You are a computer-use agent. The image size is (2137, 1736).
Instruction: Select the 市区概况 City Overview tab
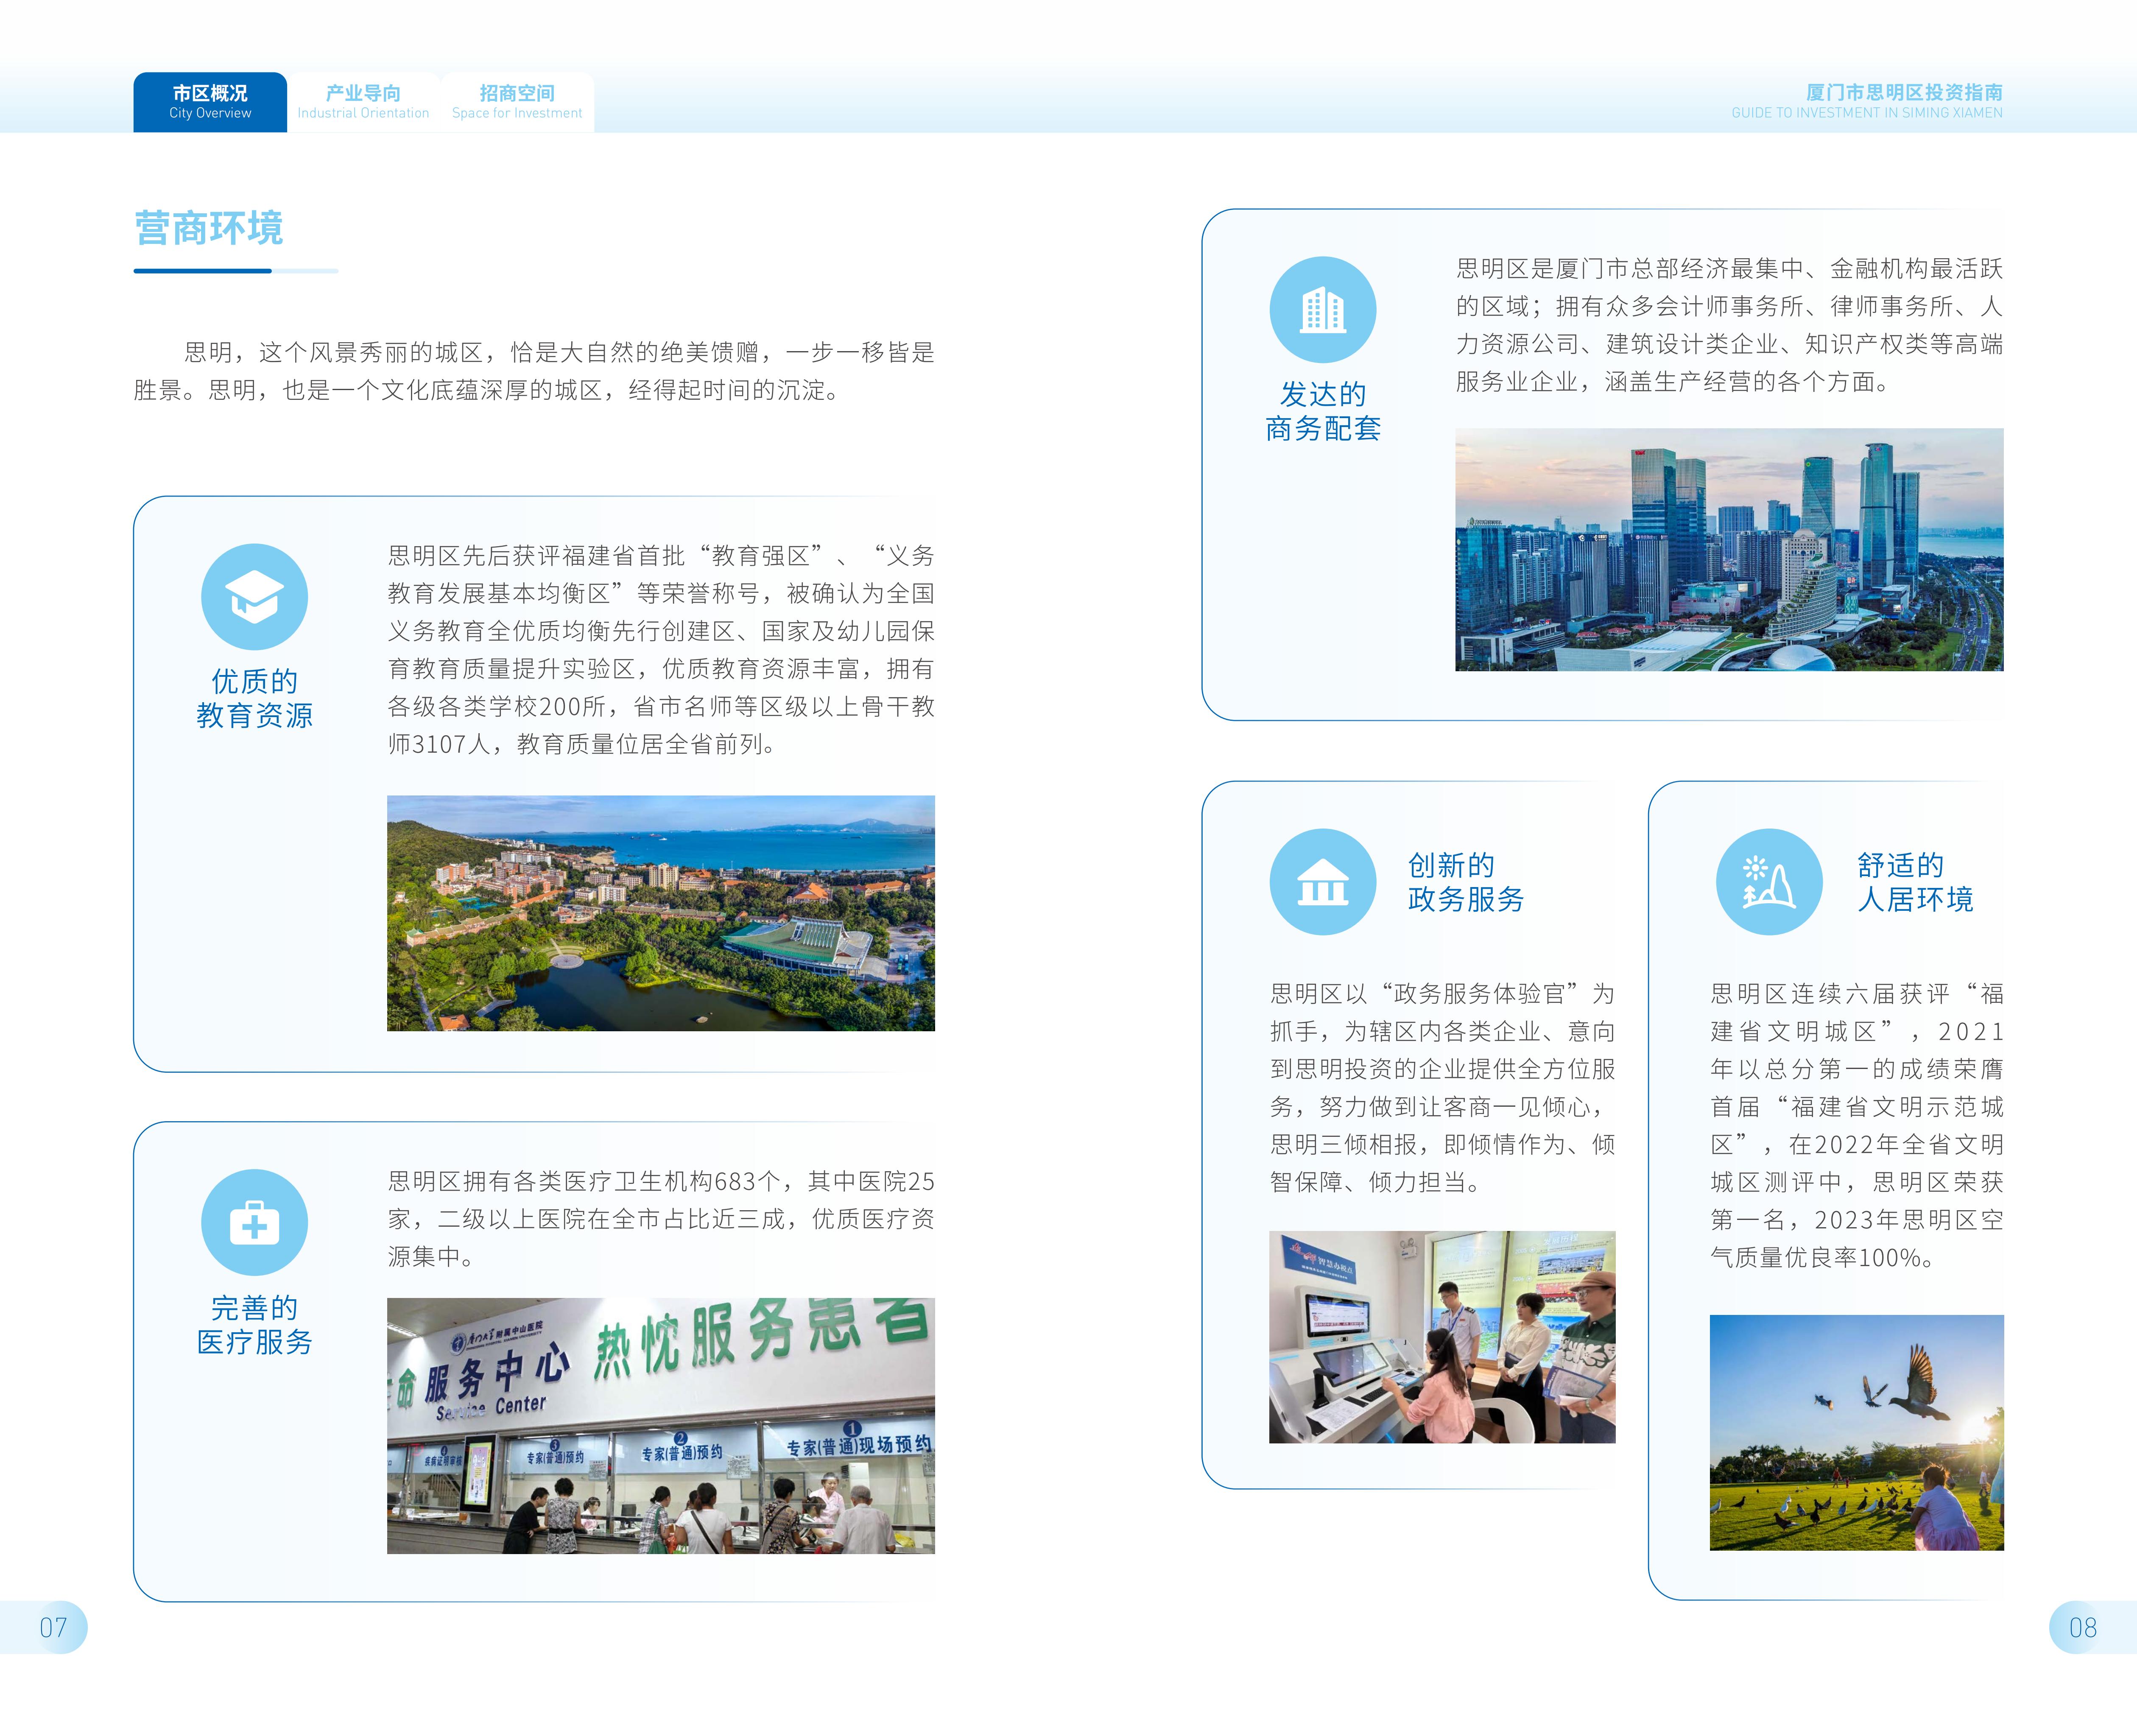pyautogui.click(x=210, y=102)
